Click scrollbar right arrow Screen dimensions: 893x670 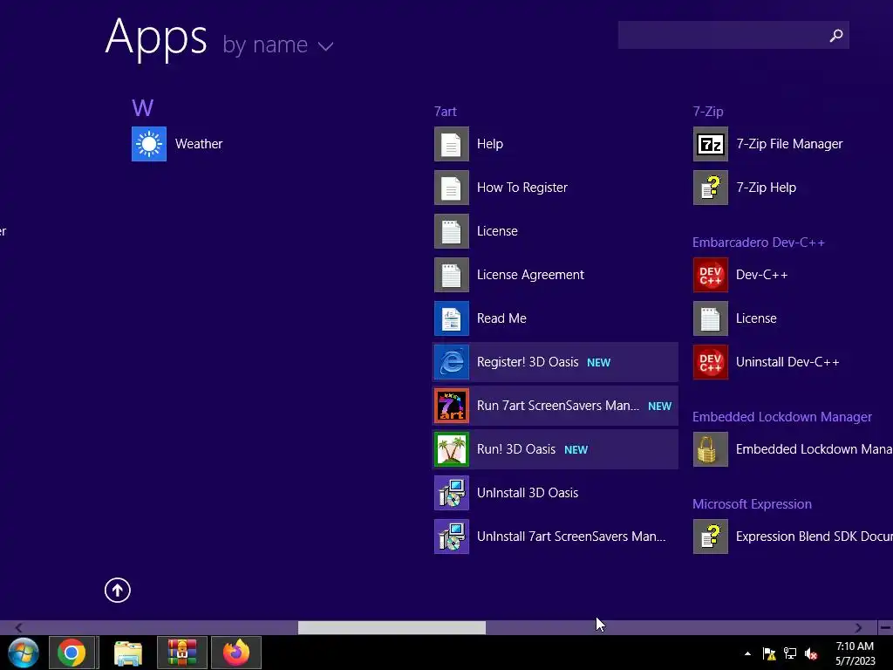coord(858,627)
